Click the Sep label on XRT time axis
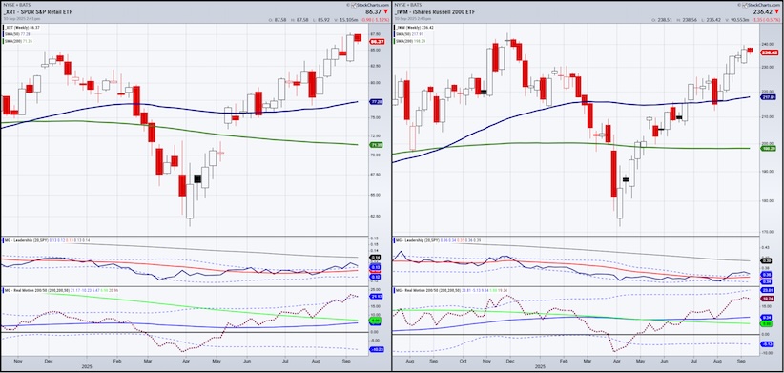The image size is (784, 373). point(347,360)
